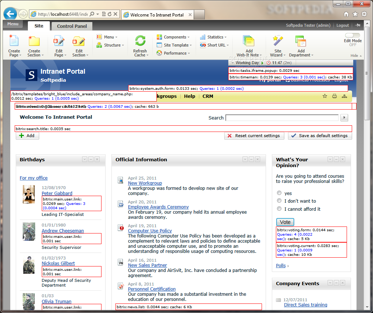This screenshot has width=373, height=313.
Task: Click the print icon in yellow bar
Action: pyautogui.click(x=335, y=96)
